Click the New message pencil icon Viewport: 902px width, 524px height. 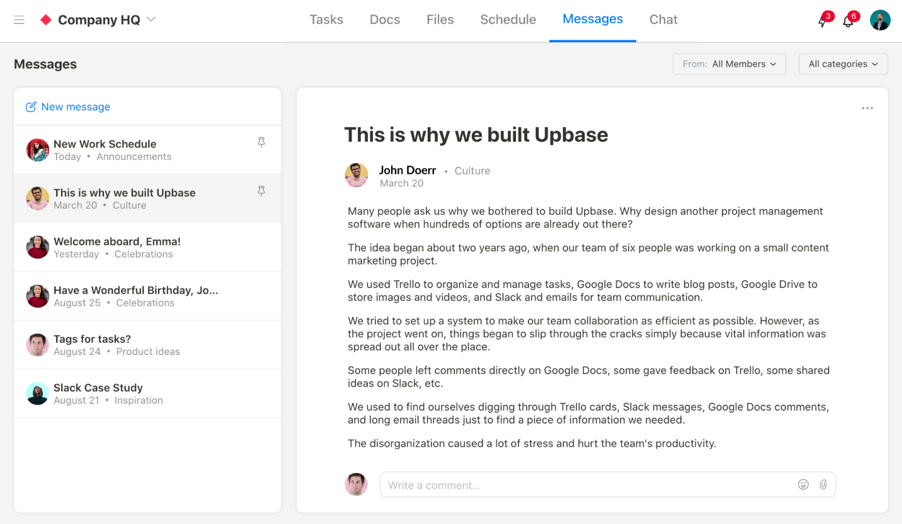31,107
